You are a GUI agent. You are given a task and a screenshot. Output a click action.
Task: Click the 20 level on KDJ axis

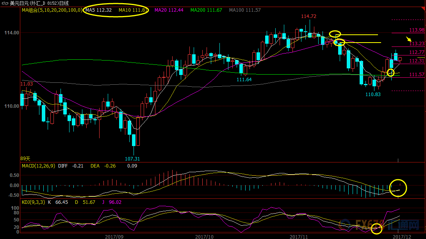(16, 227)
